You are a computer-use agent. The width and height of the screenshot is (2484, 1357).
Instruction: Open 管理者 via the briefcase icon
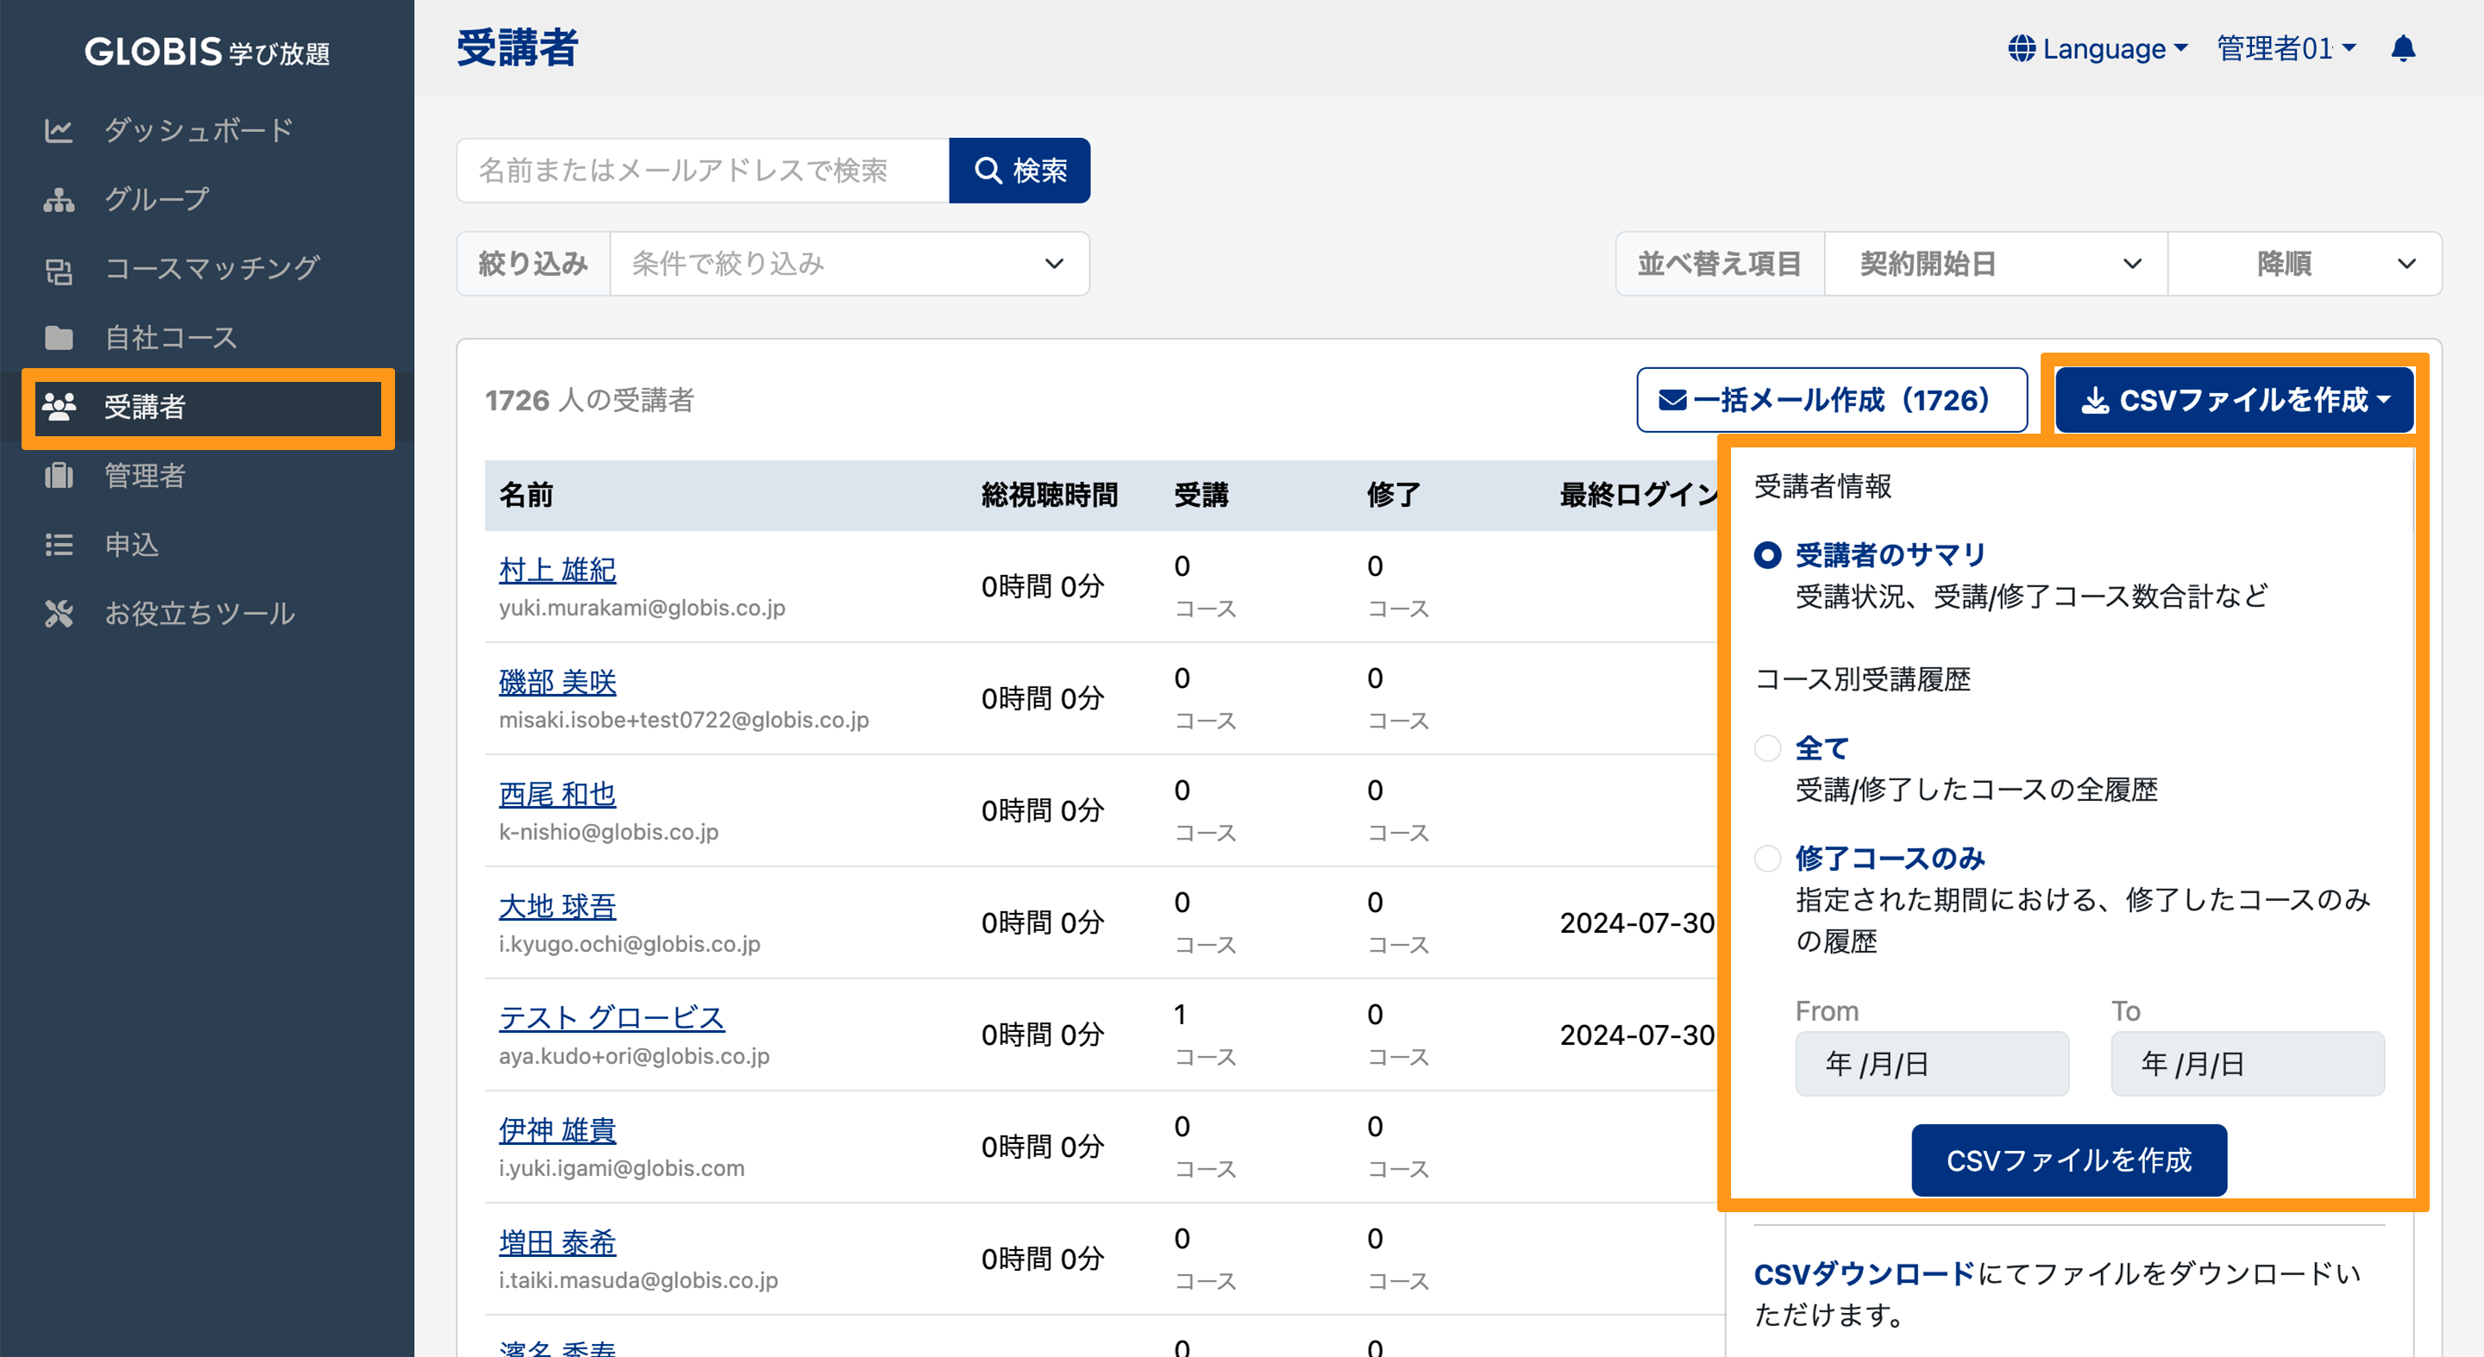[x=60, y=475]
